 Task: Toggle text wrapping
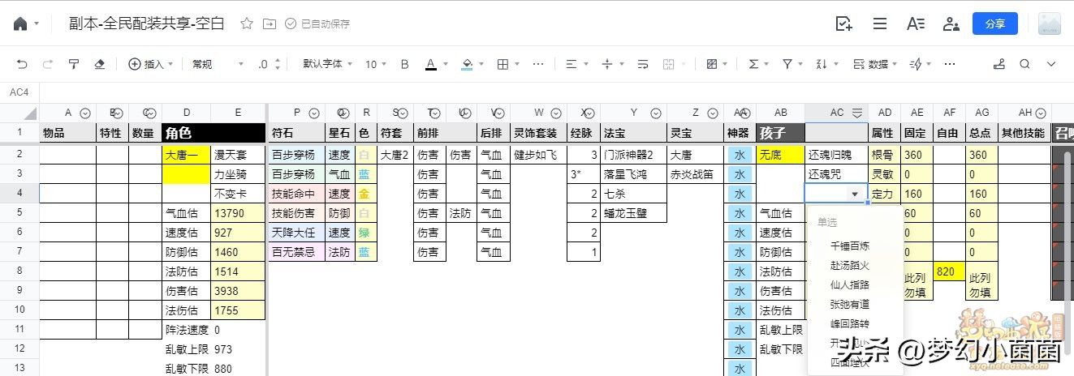(x=643, y=64)
